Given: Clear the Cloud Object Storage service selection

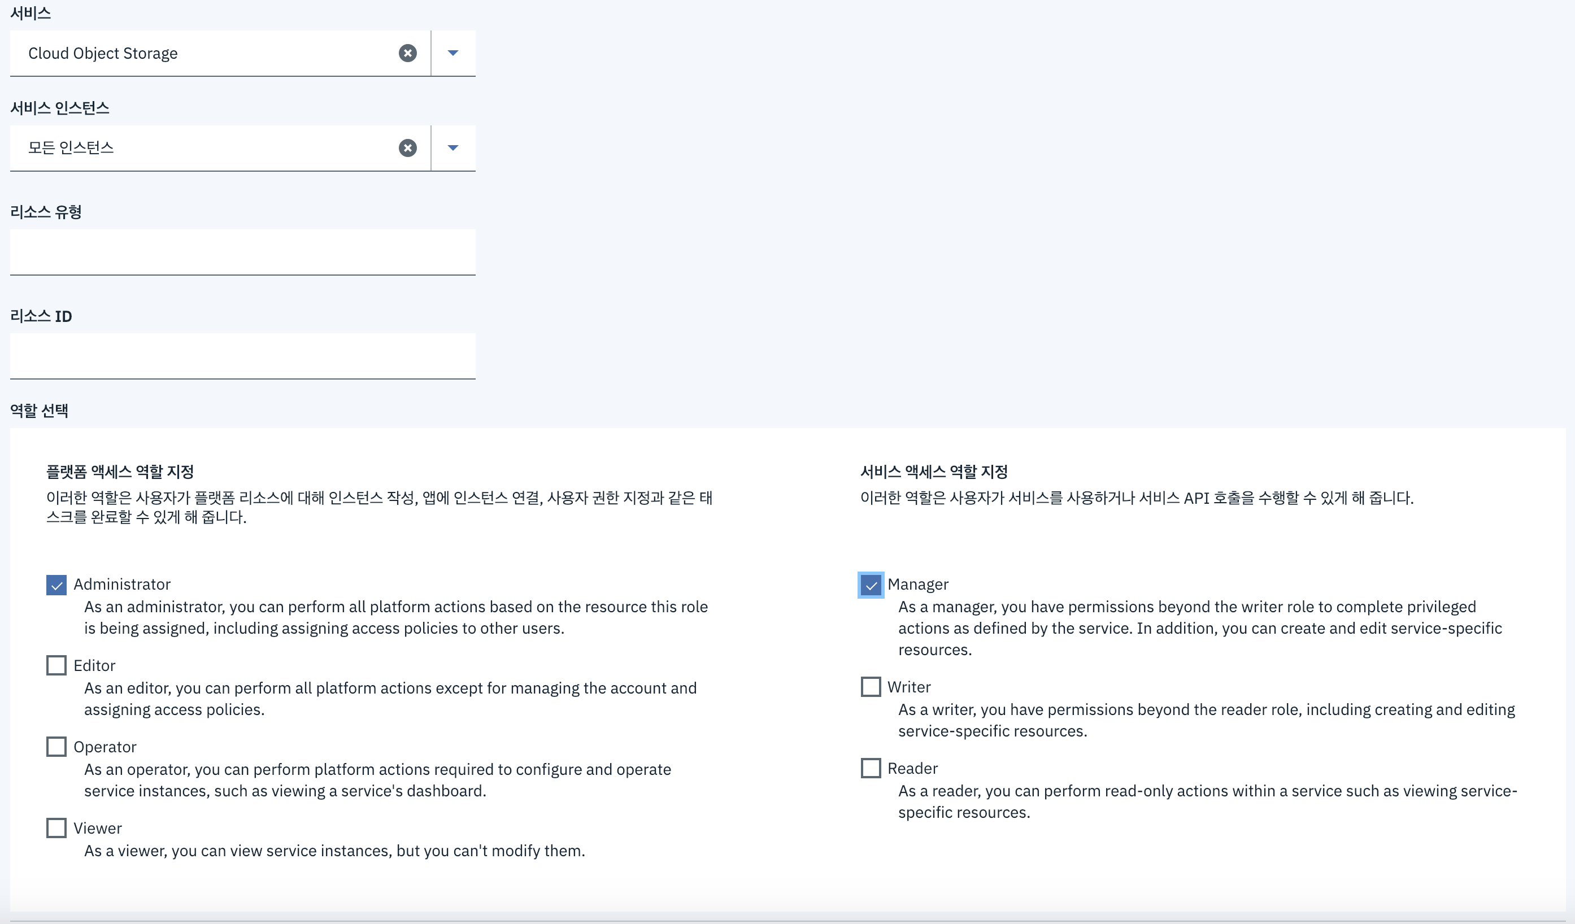Looking at the screenshot, I should (407, 53).
